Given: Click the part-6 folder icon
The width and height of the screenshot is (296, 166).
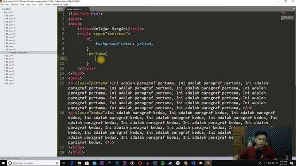Looking at the screenshot, I should (7, 65).
